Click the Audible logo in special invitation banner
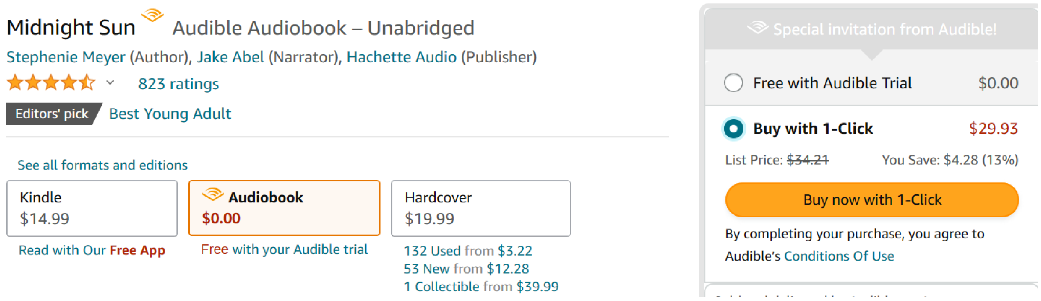1041x301 pixels. pos(758,28)
